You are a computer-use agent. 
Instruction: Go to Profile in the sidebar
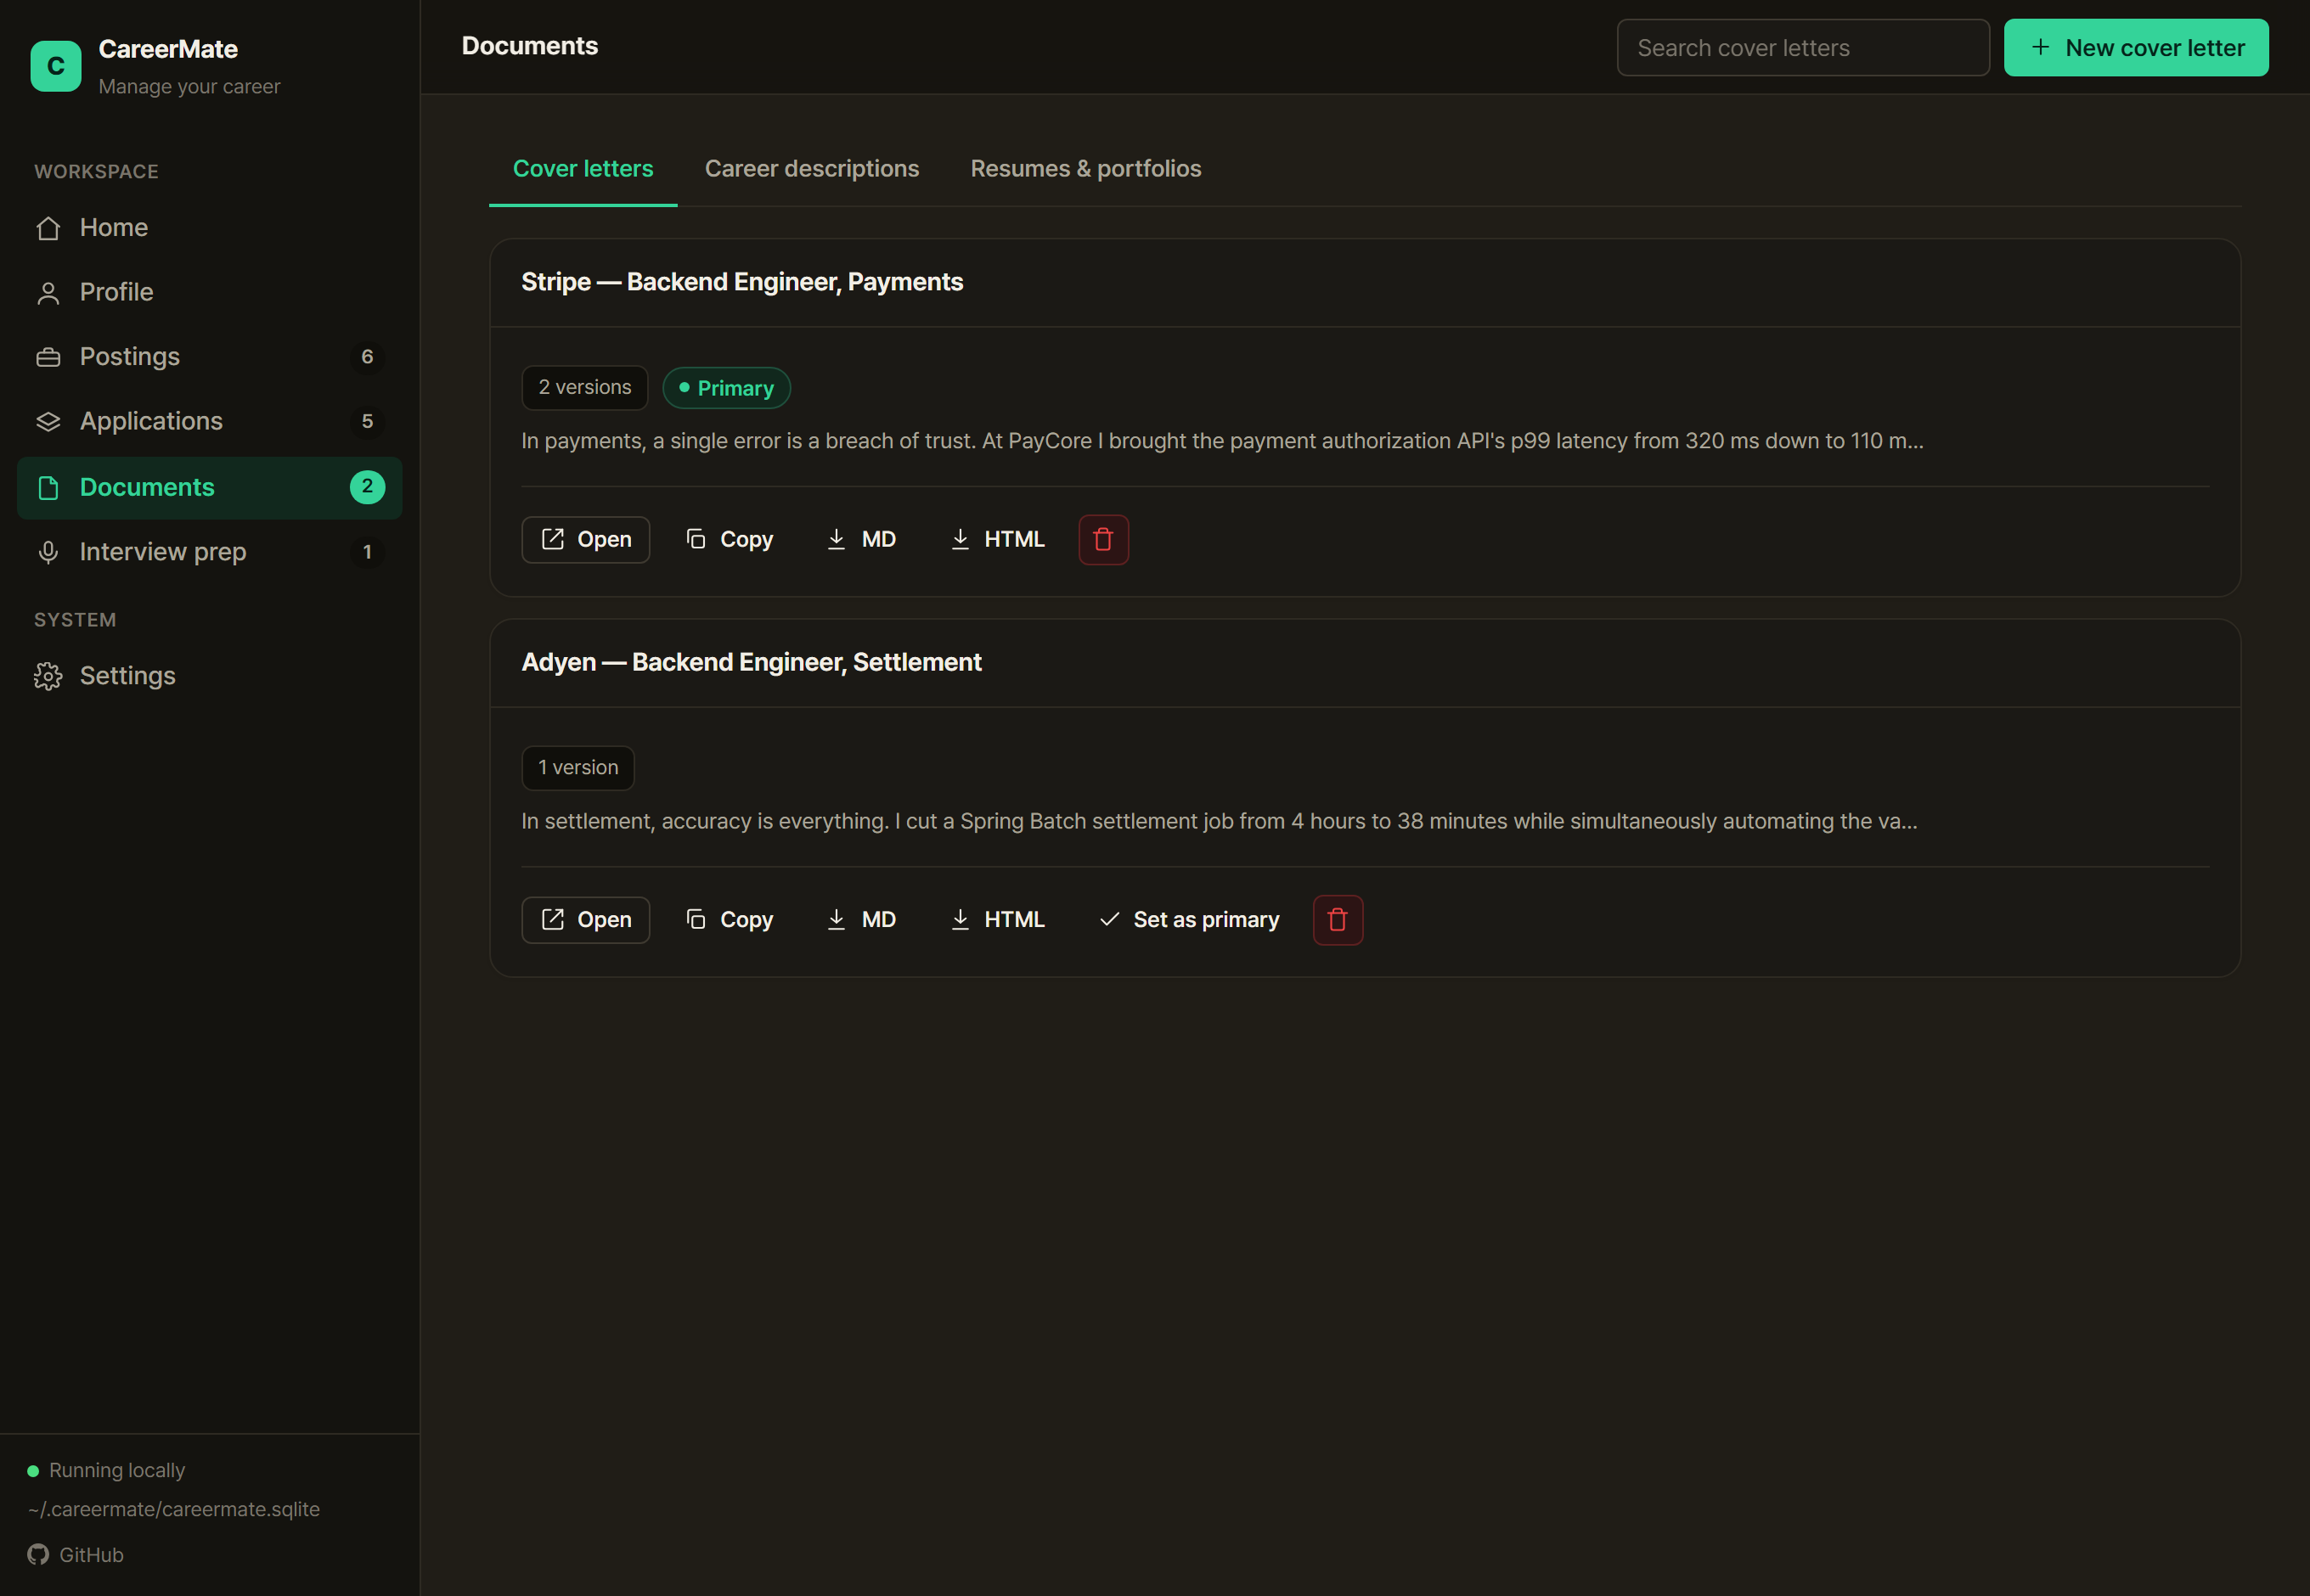point(210,292)
